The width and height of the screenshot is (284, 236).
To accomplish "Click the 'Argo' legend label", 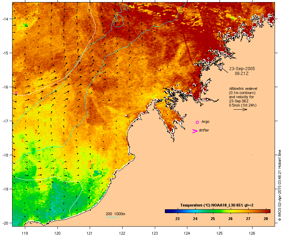I will click(205, 121).
